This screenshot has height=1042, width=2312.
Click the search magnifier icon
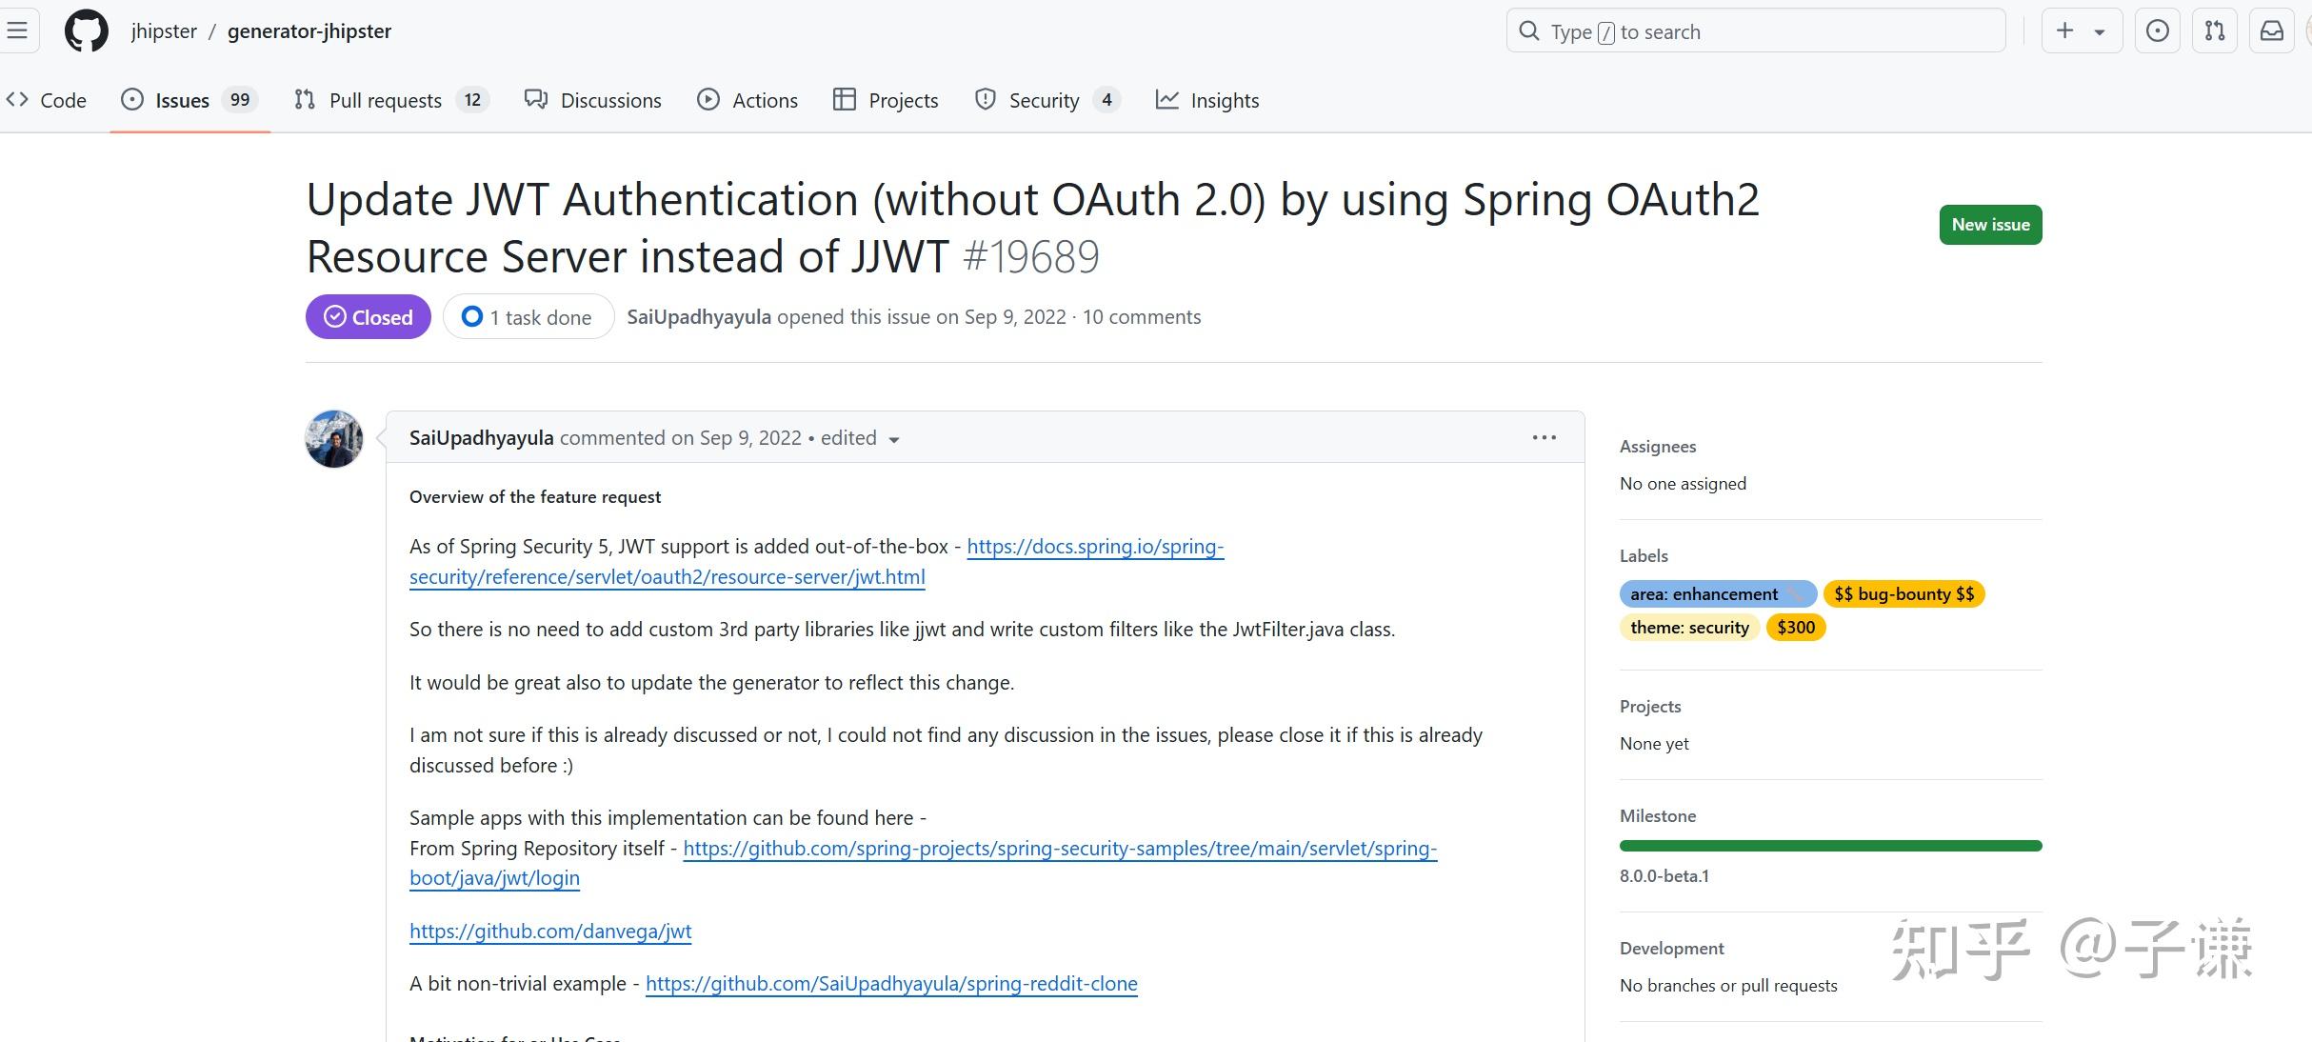[x=1528, y=31]
